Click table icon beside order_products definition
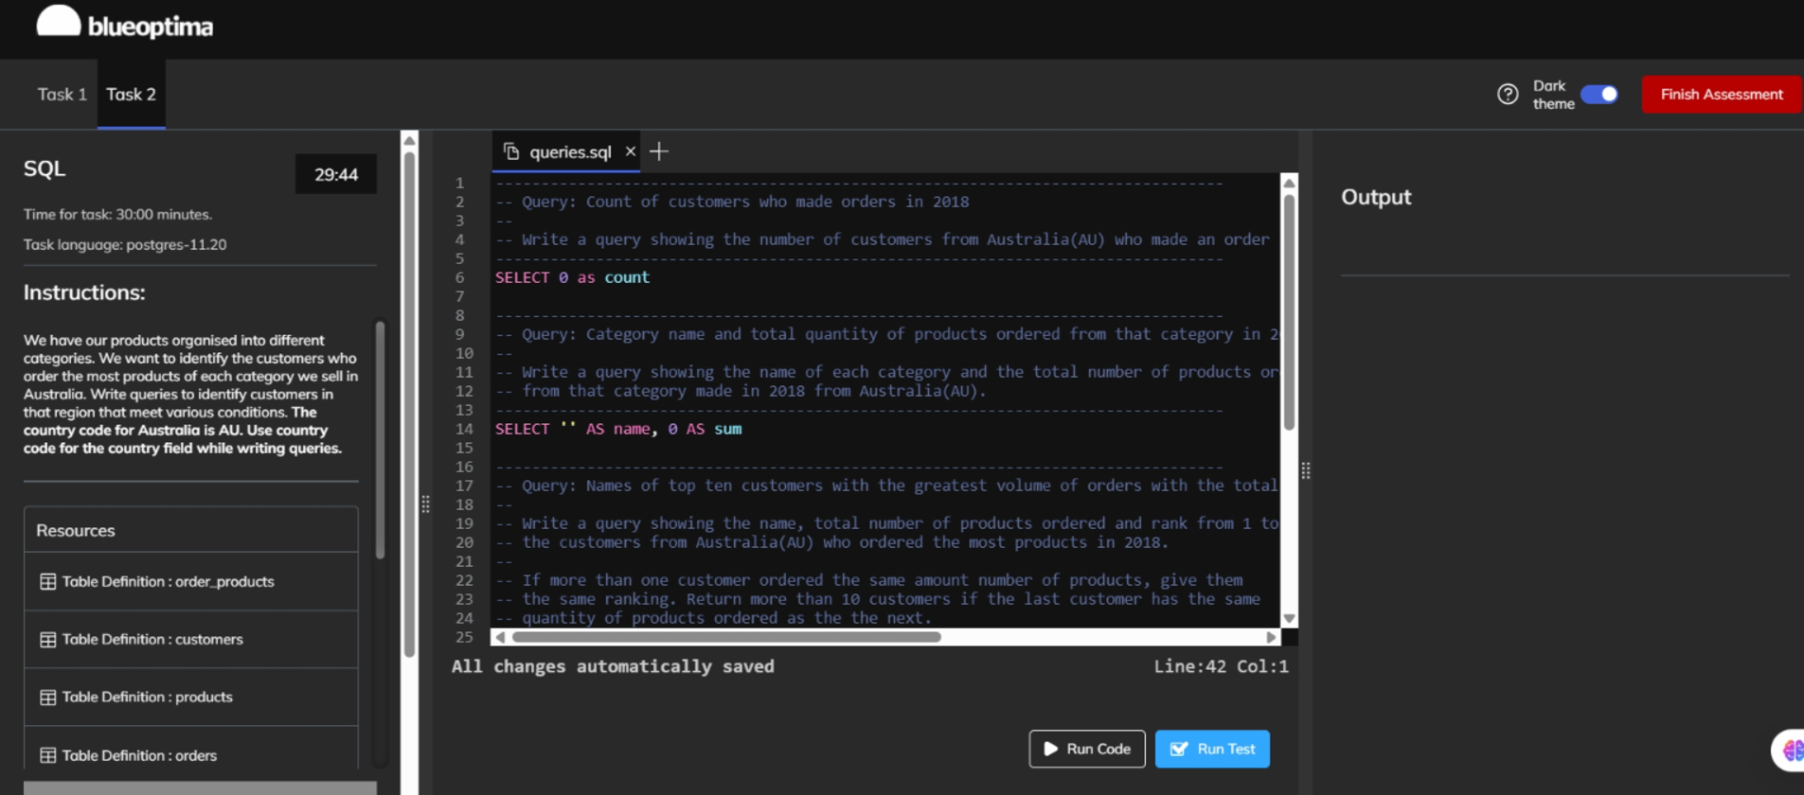1804x795 pixels. click(47, 581)
